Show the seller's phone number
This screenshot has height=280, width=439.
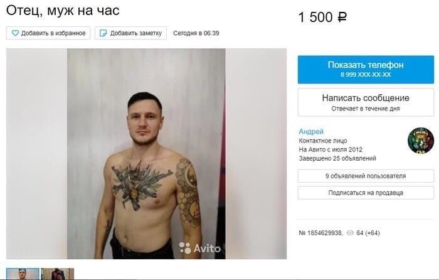(x=366, y=70)
